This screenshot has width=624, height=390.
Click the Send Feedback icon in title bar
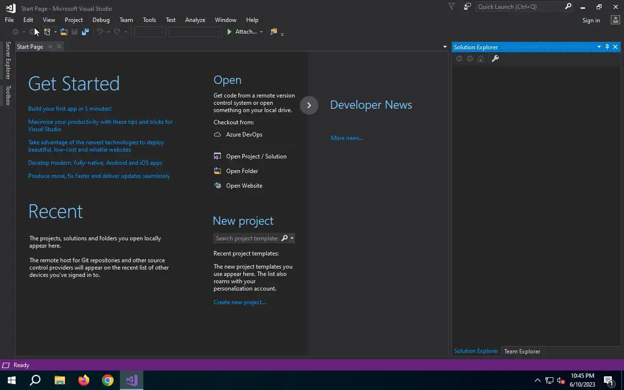[x=468, y=7]
